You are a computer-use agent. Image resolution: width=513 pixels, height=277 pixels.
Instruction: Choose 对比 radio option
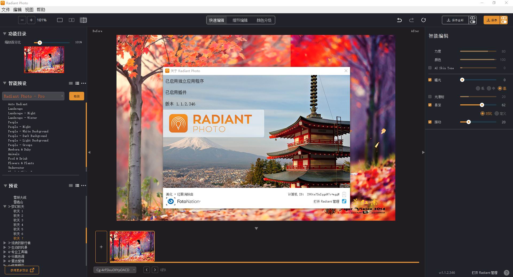(x=483, y=113)
